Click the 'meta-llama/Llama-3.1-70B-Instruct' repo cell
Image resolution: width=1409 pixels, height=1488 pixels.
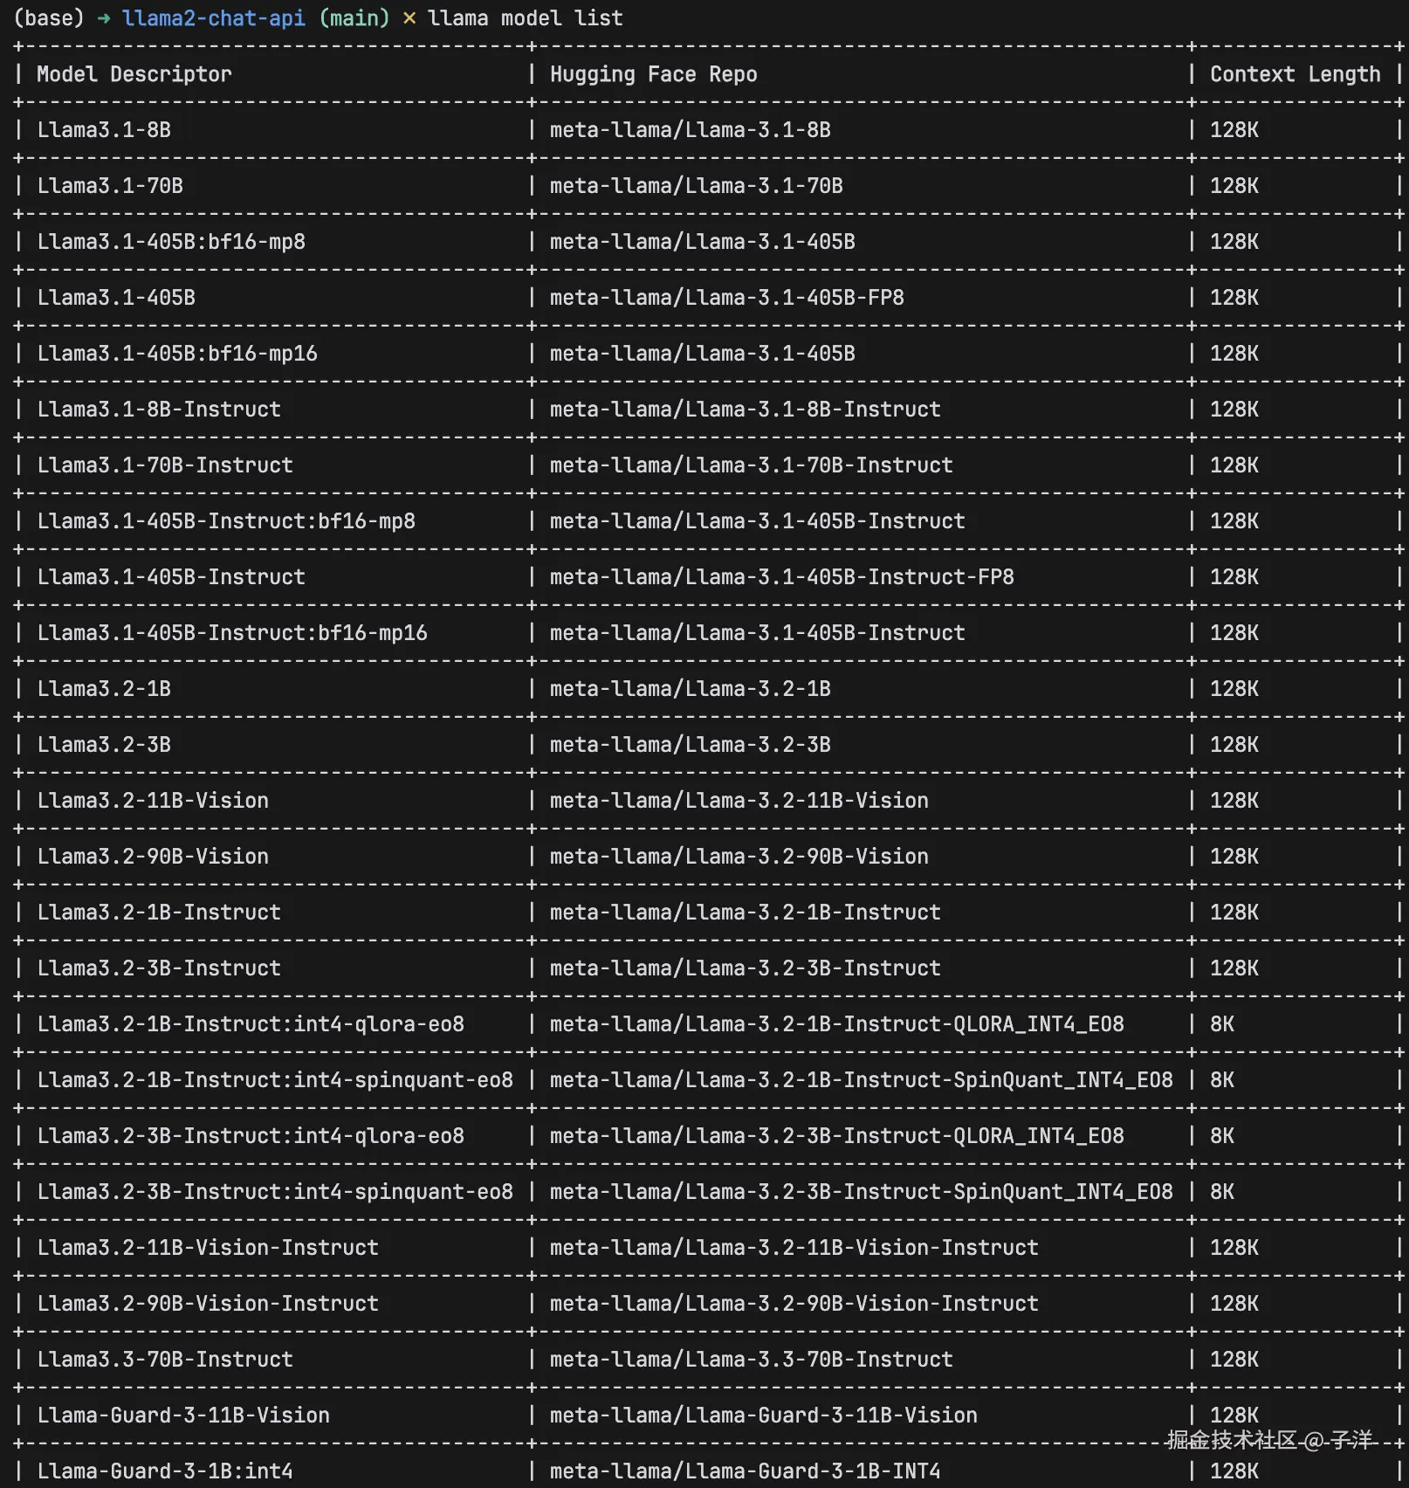(x=751, y=465)
